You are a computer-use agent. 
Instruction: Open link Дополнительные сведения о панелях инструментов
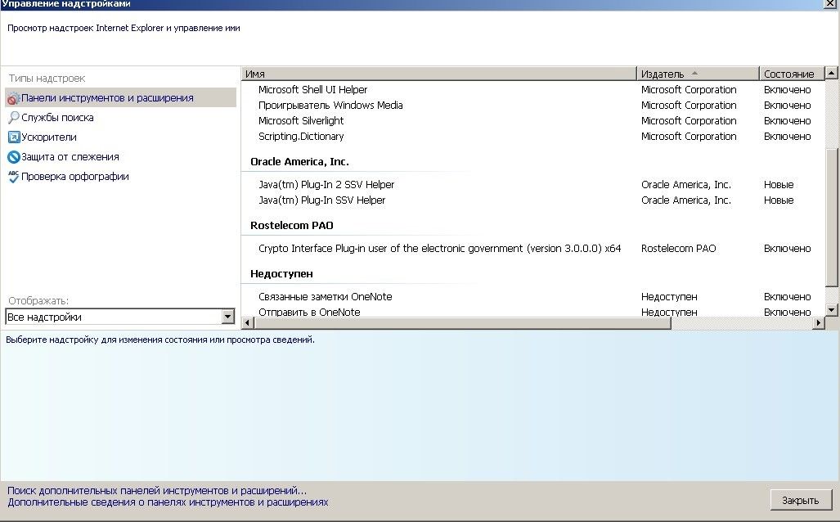tap(168, 502)
